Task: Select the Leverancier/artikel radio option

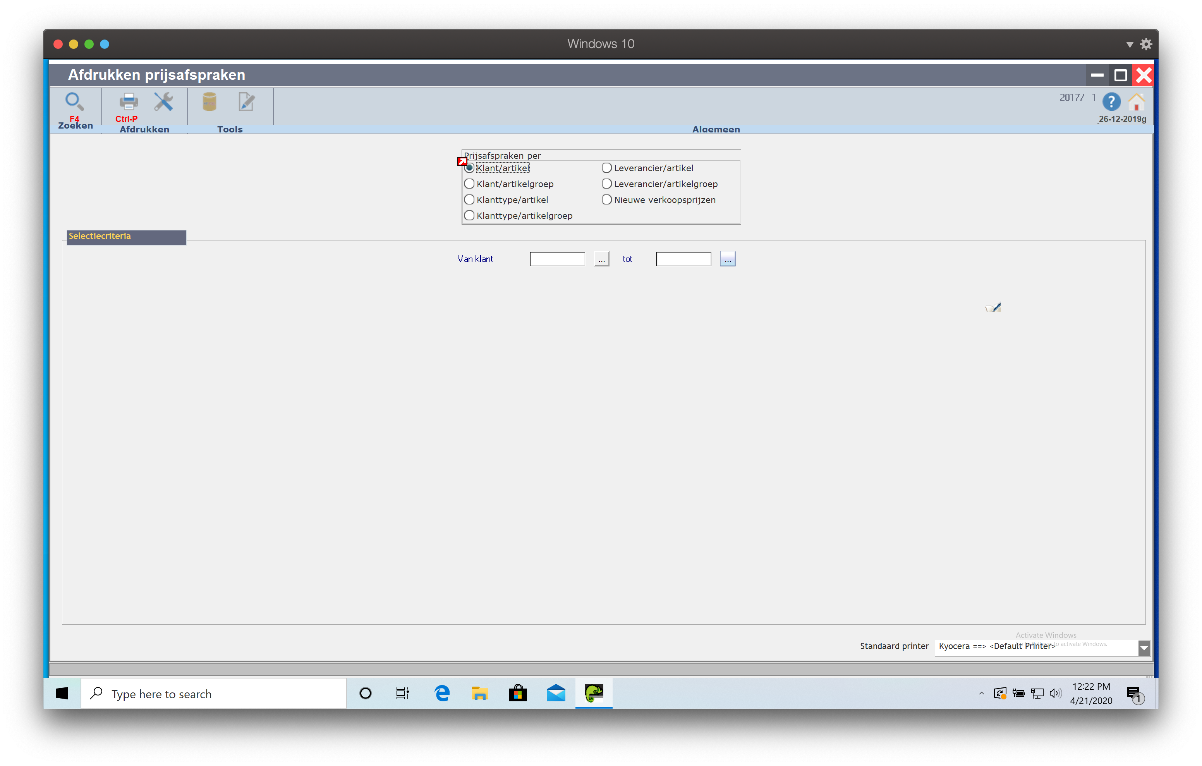Action: [x=606, y=168]
